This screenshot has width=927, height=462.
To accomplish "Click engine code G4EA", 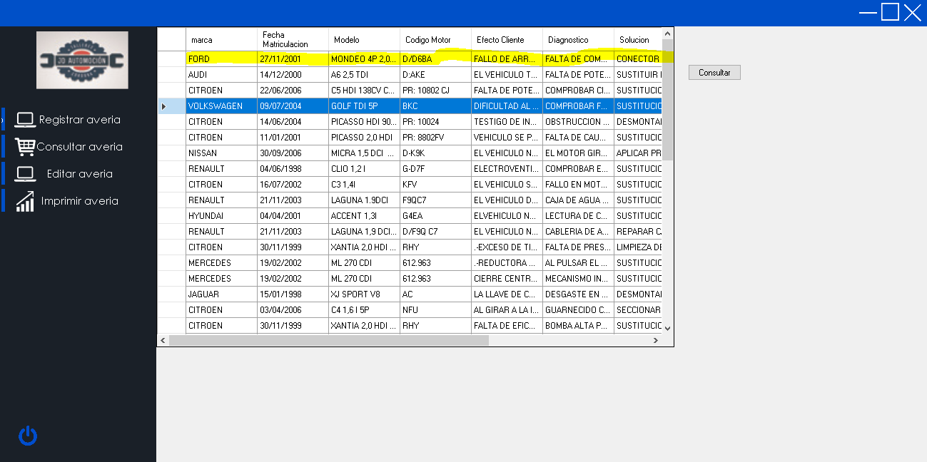I will coord(435,216).
